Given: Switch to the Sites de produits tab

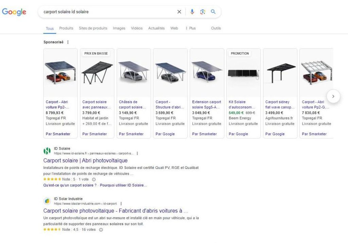Looking at the screenshot, I should point(93,28).
